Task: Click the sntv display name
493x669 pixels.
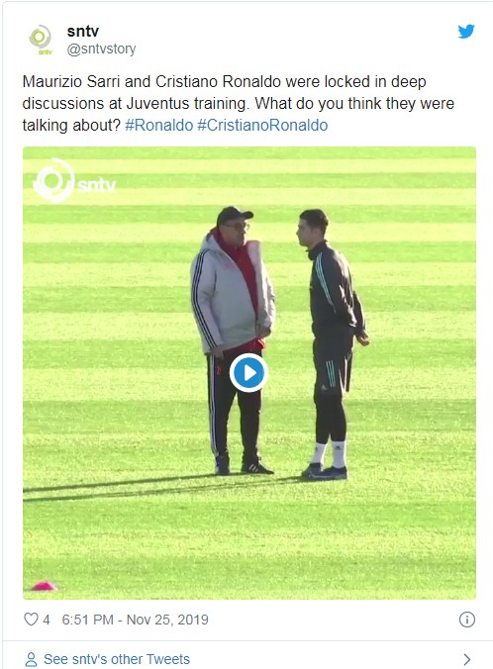Action: tap(83, 31)
